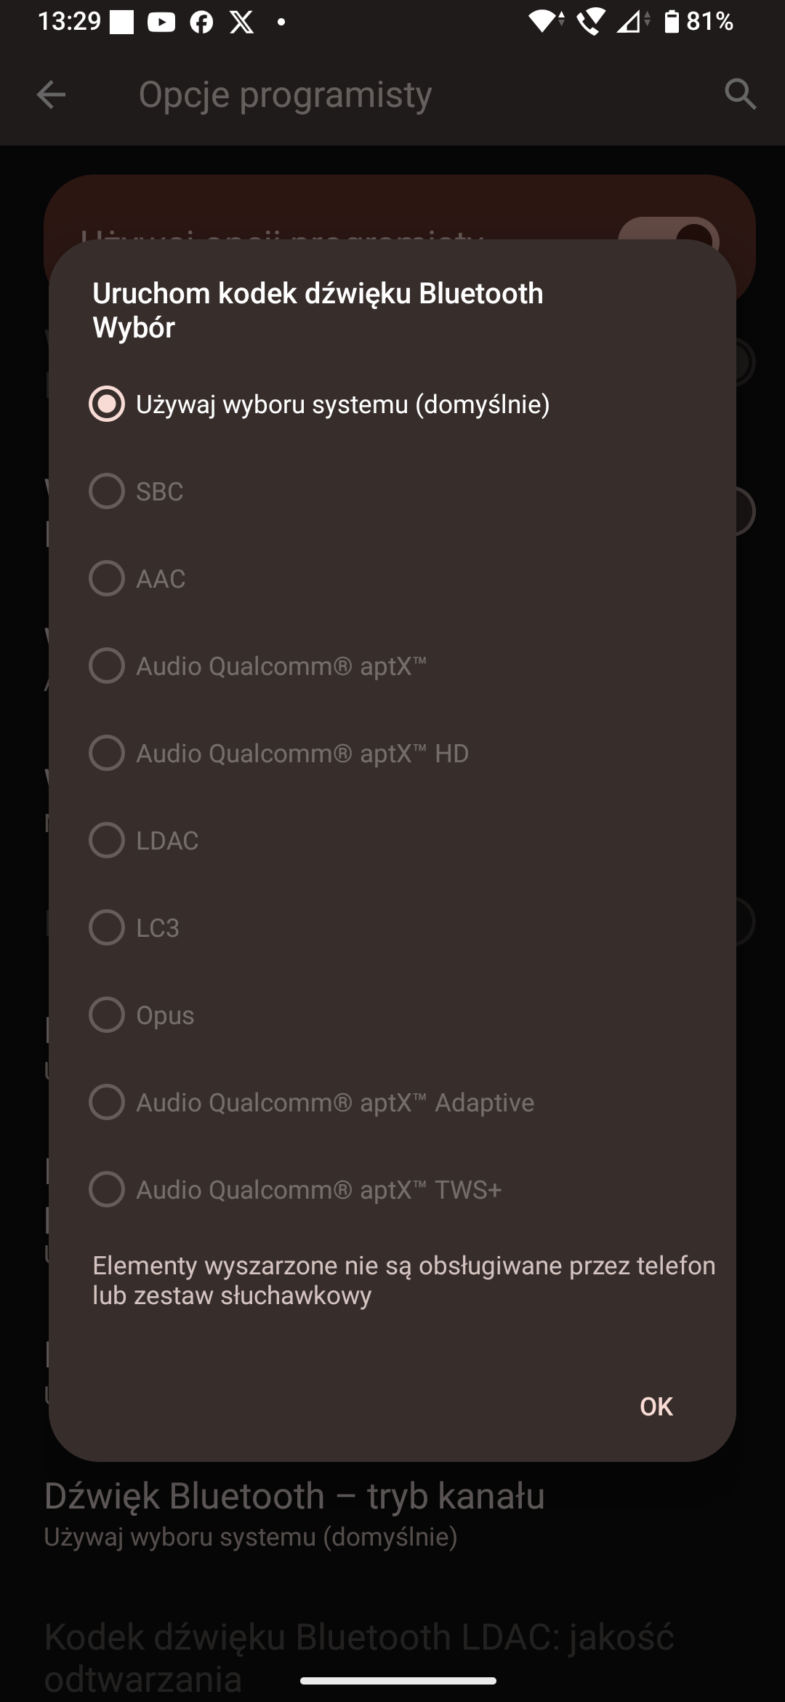Choose the LDAC codec radio button

(107, 840)
